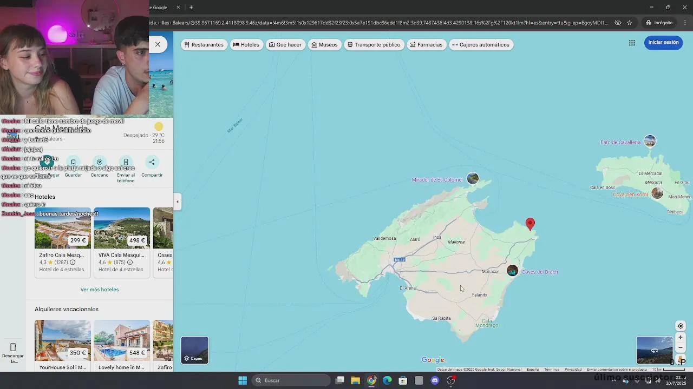Click the Incógnito indicator

point(659,23)
